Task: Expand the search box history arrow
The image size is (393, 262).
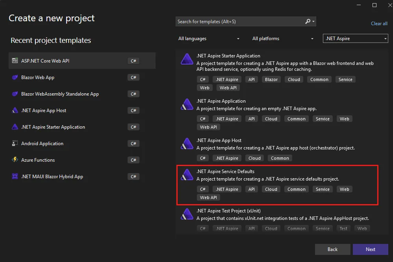Action: (312, 21)
